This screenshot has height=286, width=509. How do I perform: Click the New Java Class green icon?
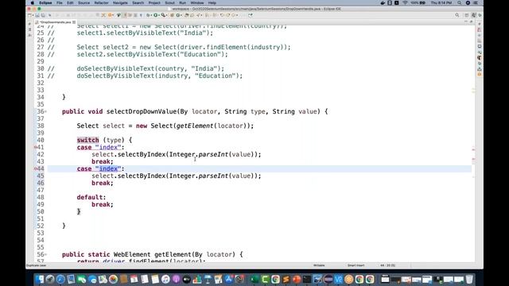tap(177, 15)
